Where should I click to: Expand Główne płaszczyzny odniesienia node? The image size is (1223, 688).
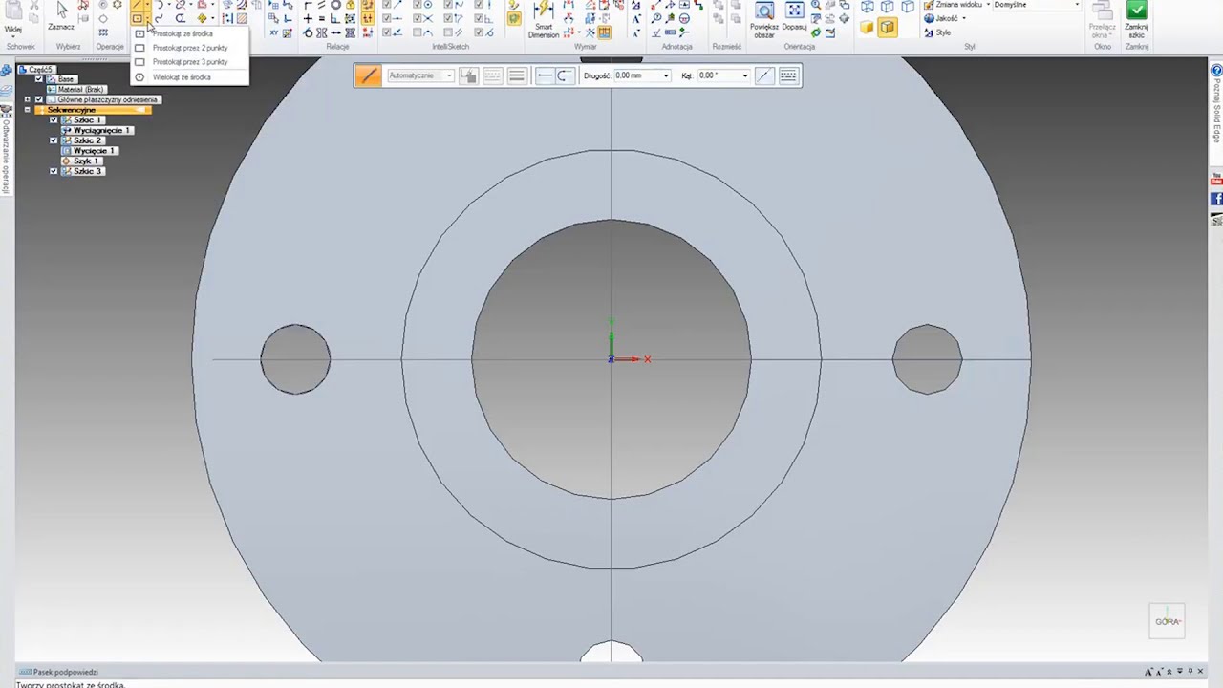pos(28,99)
